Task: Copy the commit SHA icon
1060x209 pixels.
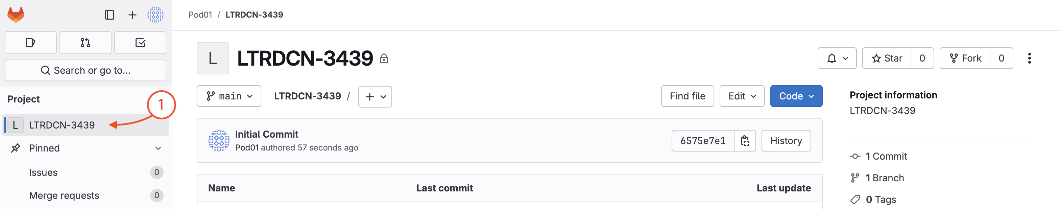Action: click(745, 141)
